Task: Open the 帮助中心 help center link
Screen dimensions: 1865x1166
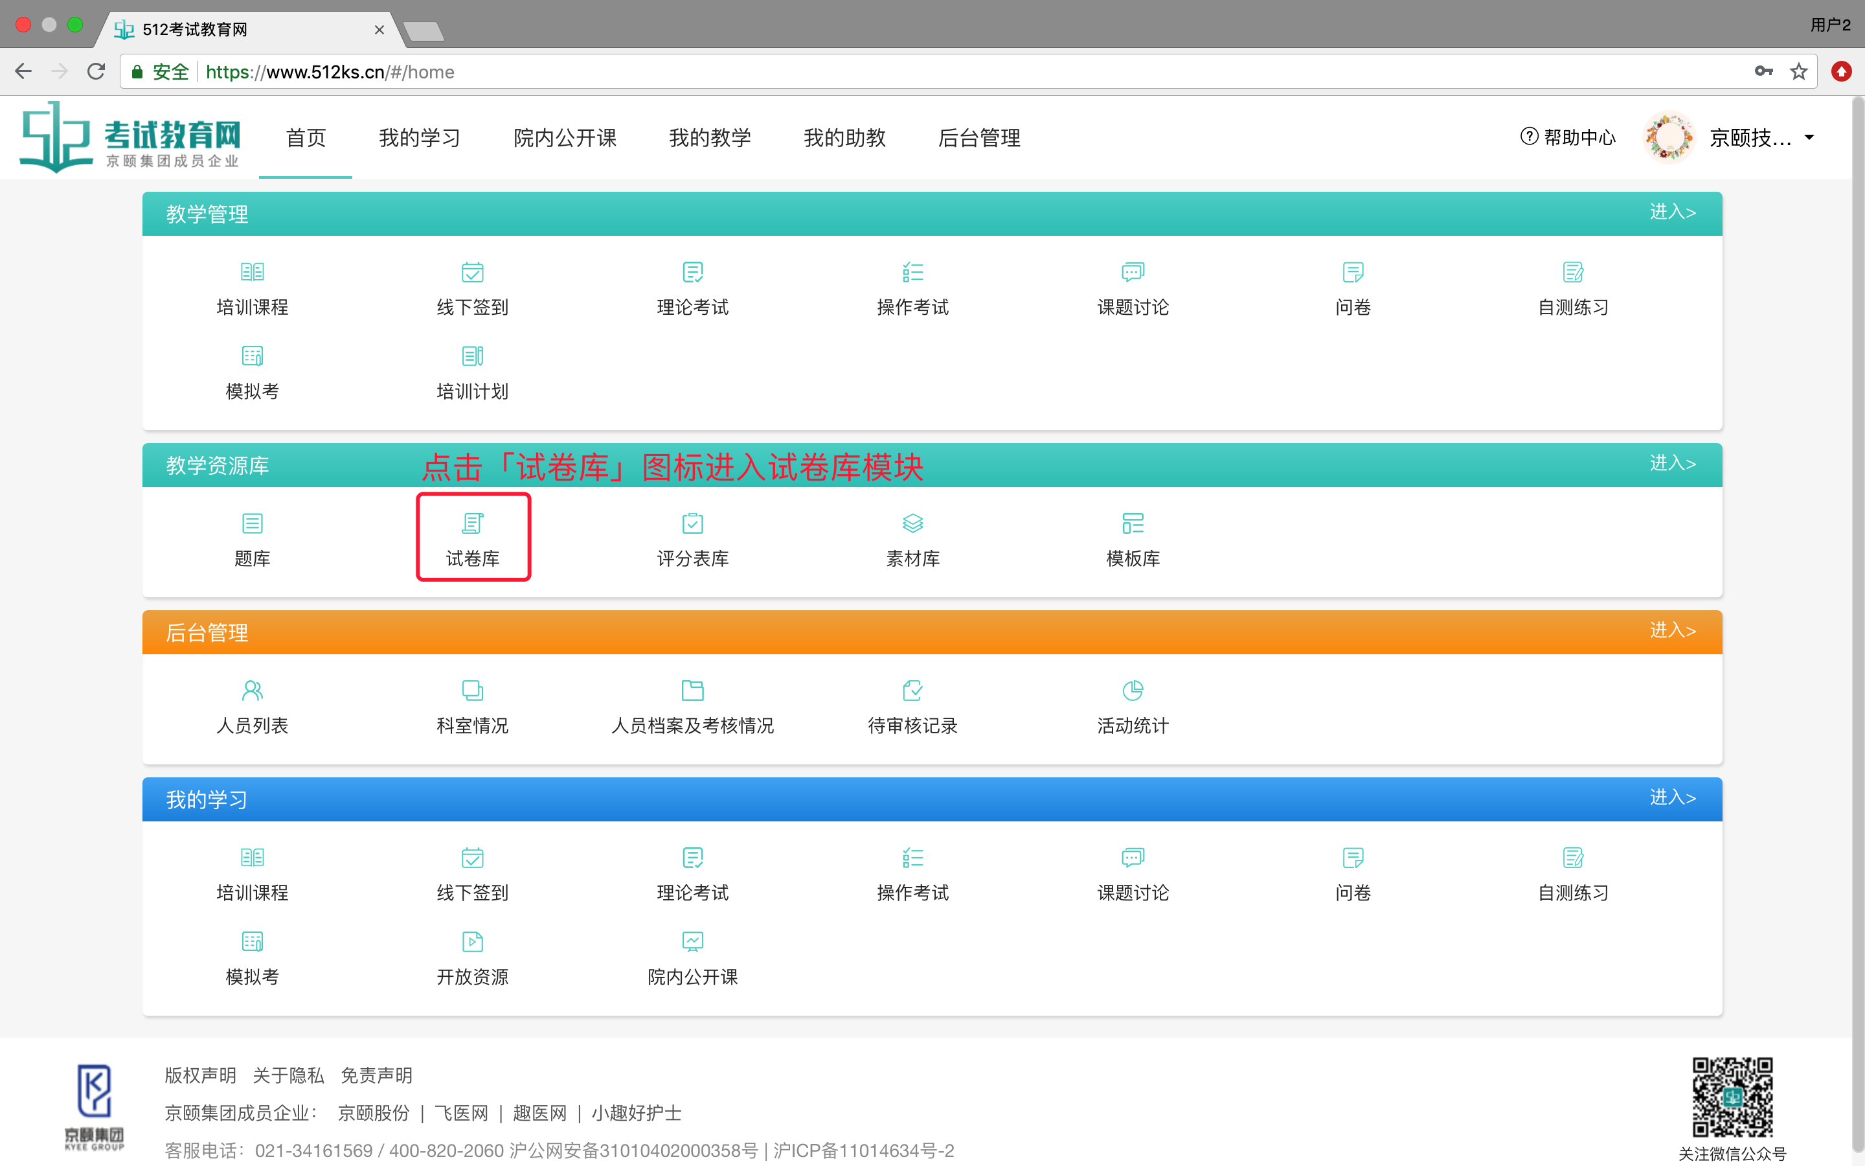Action: click(1568, 137)
